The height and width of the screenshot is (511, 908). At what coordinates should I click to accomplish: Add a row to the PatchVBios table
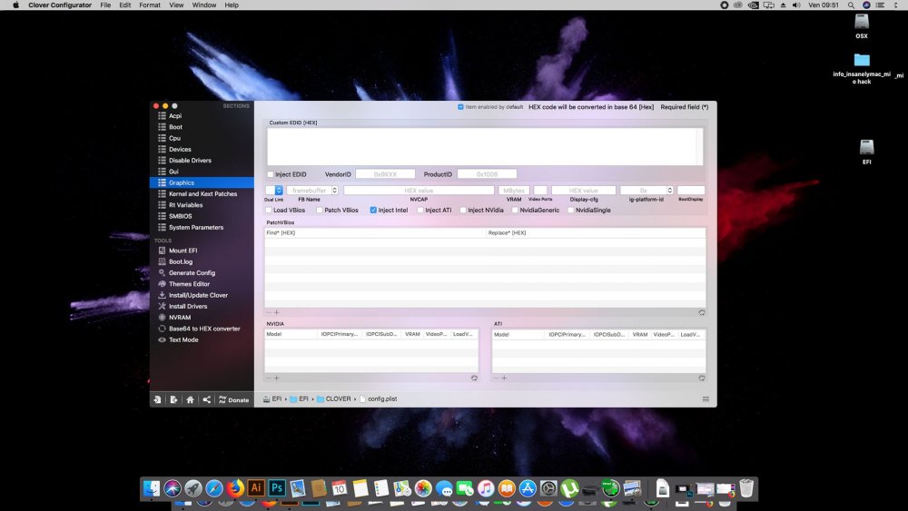pos(277,312)
